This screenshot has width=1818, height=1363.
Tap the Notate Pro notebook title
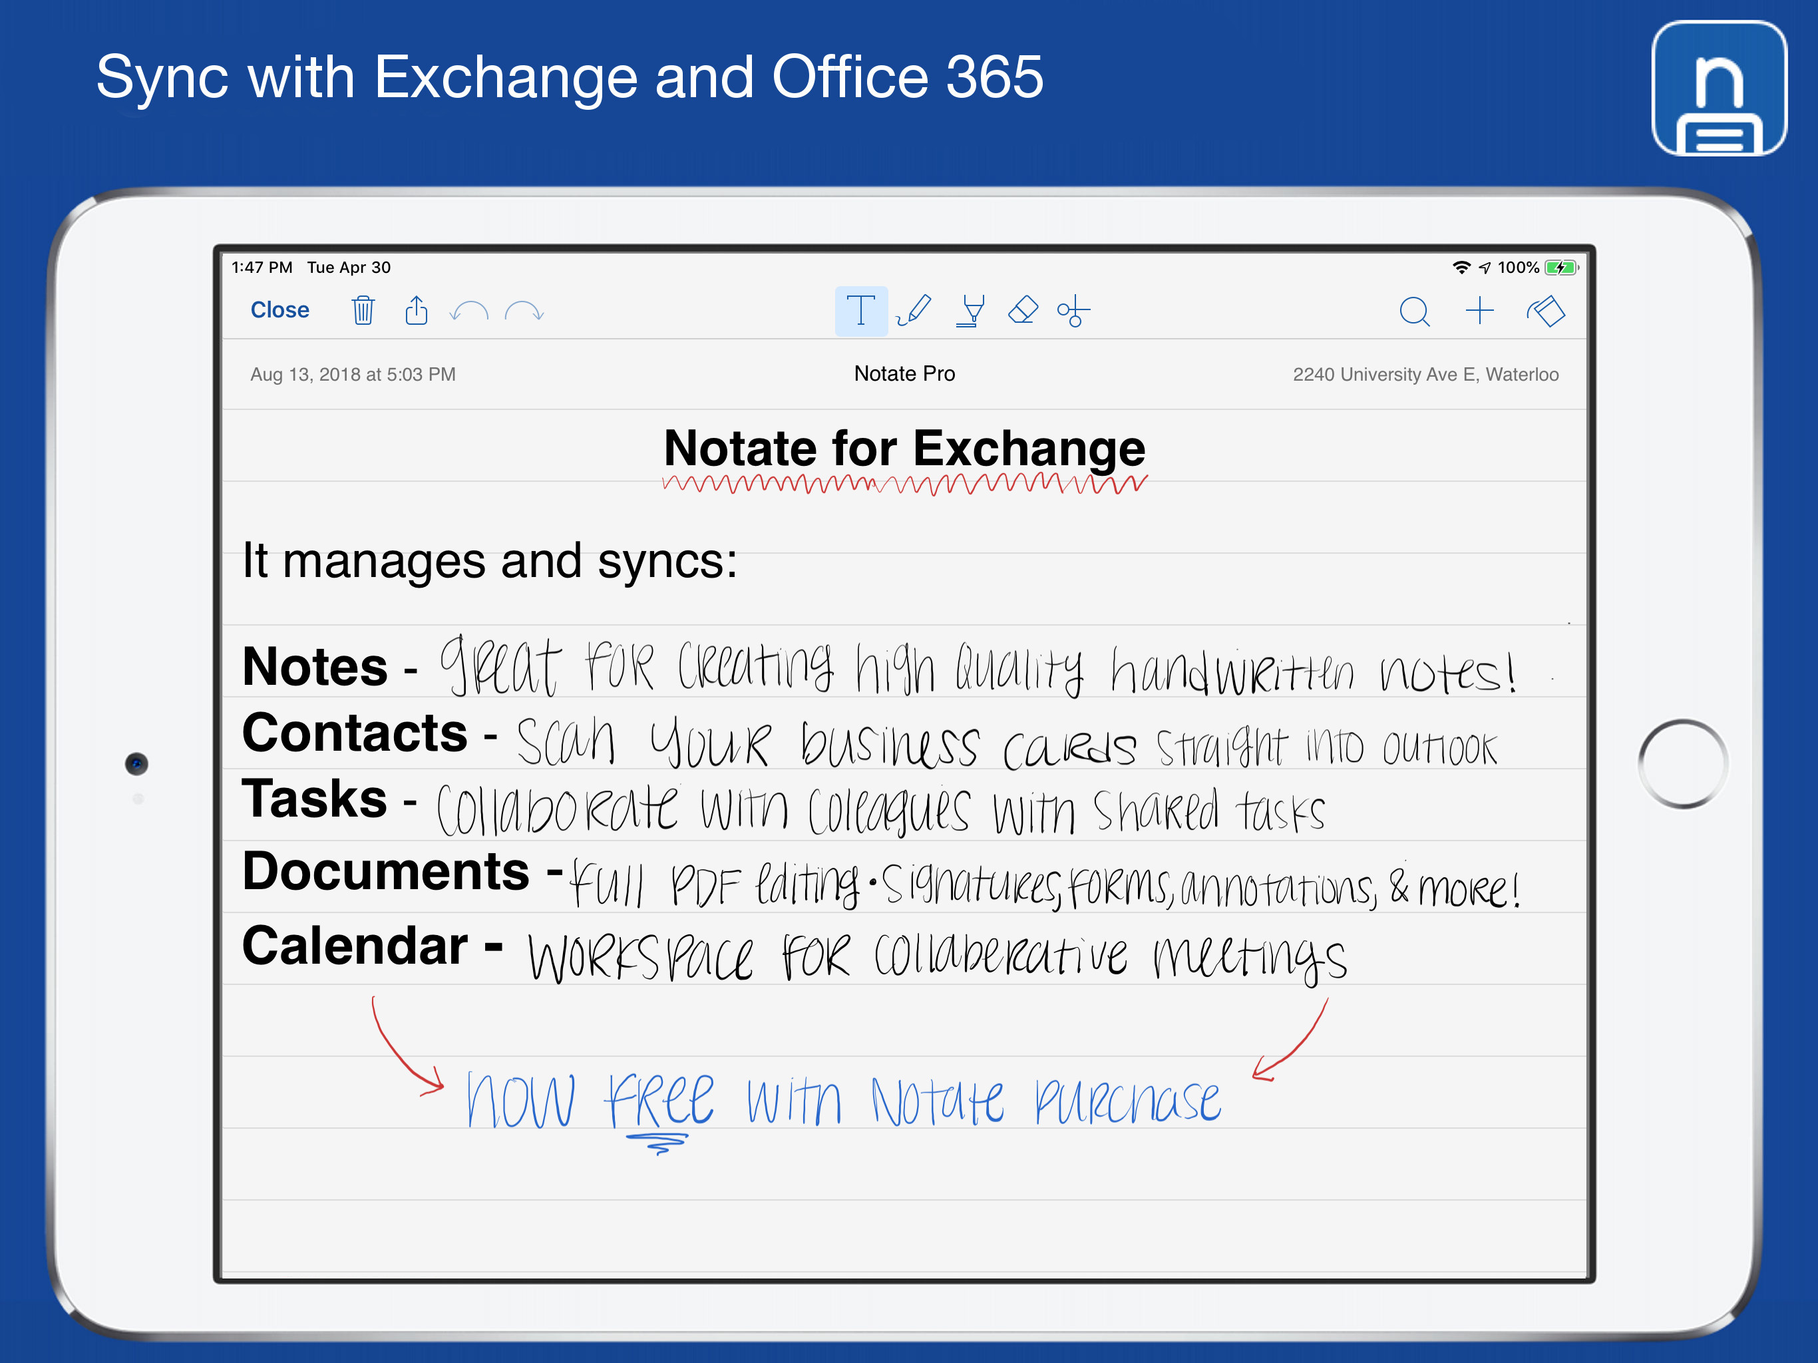point(904,374)
